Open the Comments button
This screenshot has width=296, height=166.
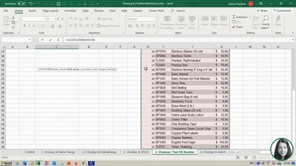(x=282, y=11)
